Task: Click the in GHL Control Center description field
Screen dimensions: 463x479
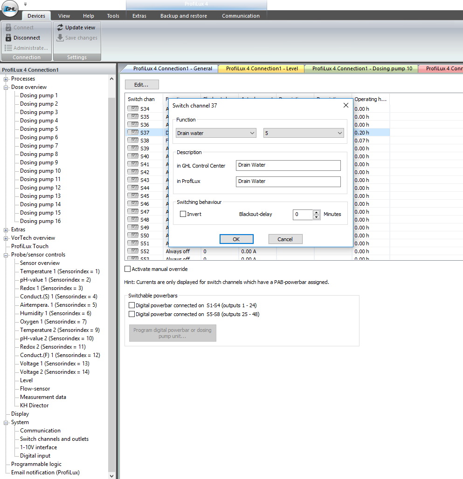Action: (x=288, y=165)
